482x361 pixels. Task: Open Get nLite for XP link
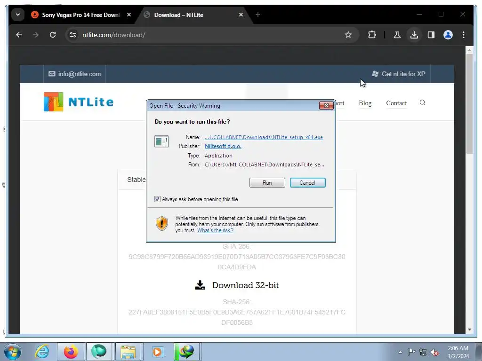(x=399, y=74)
